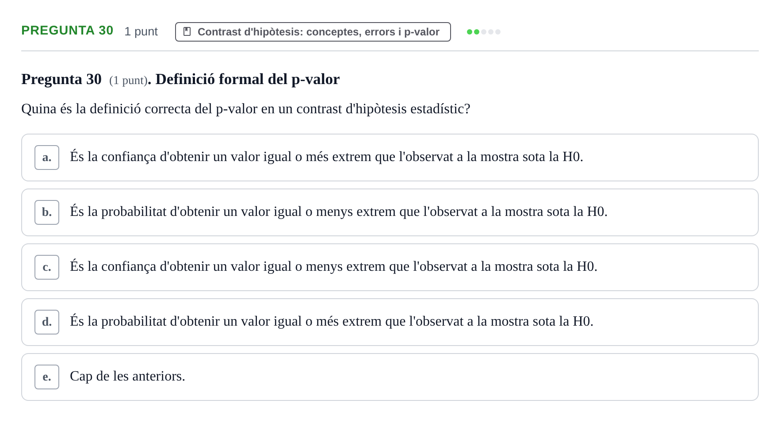
Task: Click the difficulty dots indicator
Action: click(x=484, y=32)
